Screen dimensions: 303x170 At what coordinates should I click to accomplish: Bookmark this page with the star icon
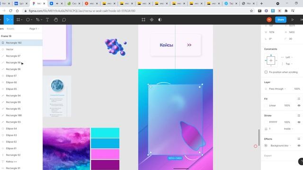pos(251,11)
